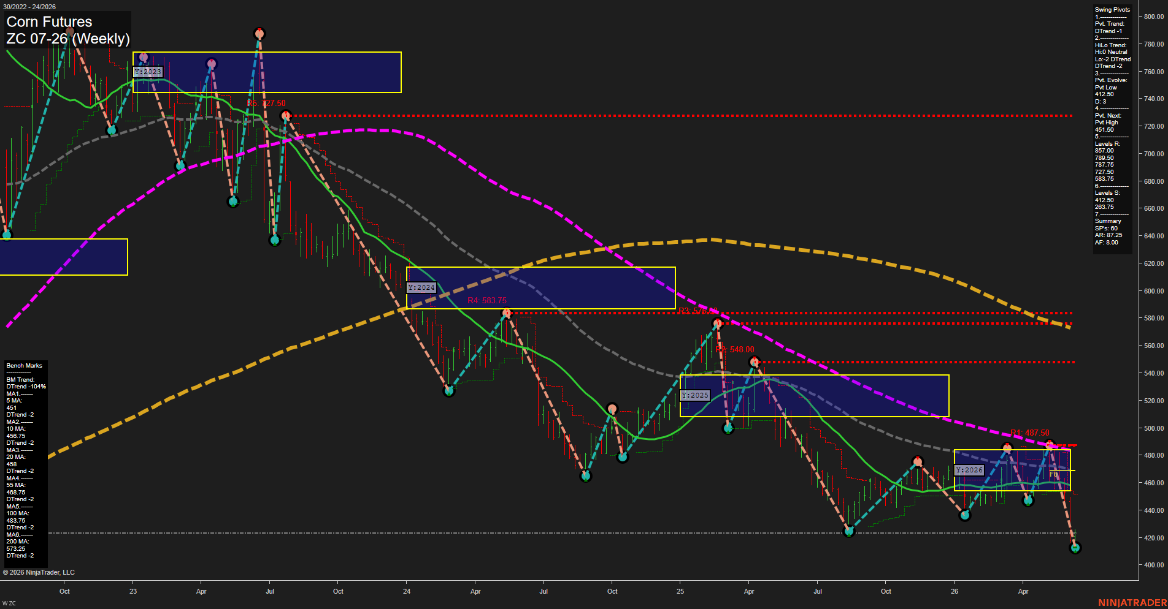Select the D: 3 value
This screenshot has height=609, width=1168.
[x=1101, y=102]
